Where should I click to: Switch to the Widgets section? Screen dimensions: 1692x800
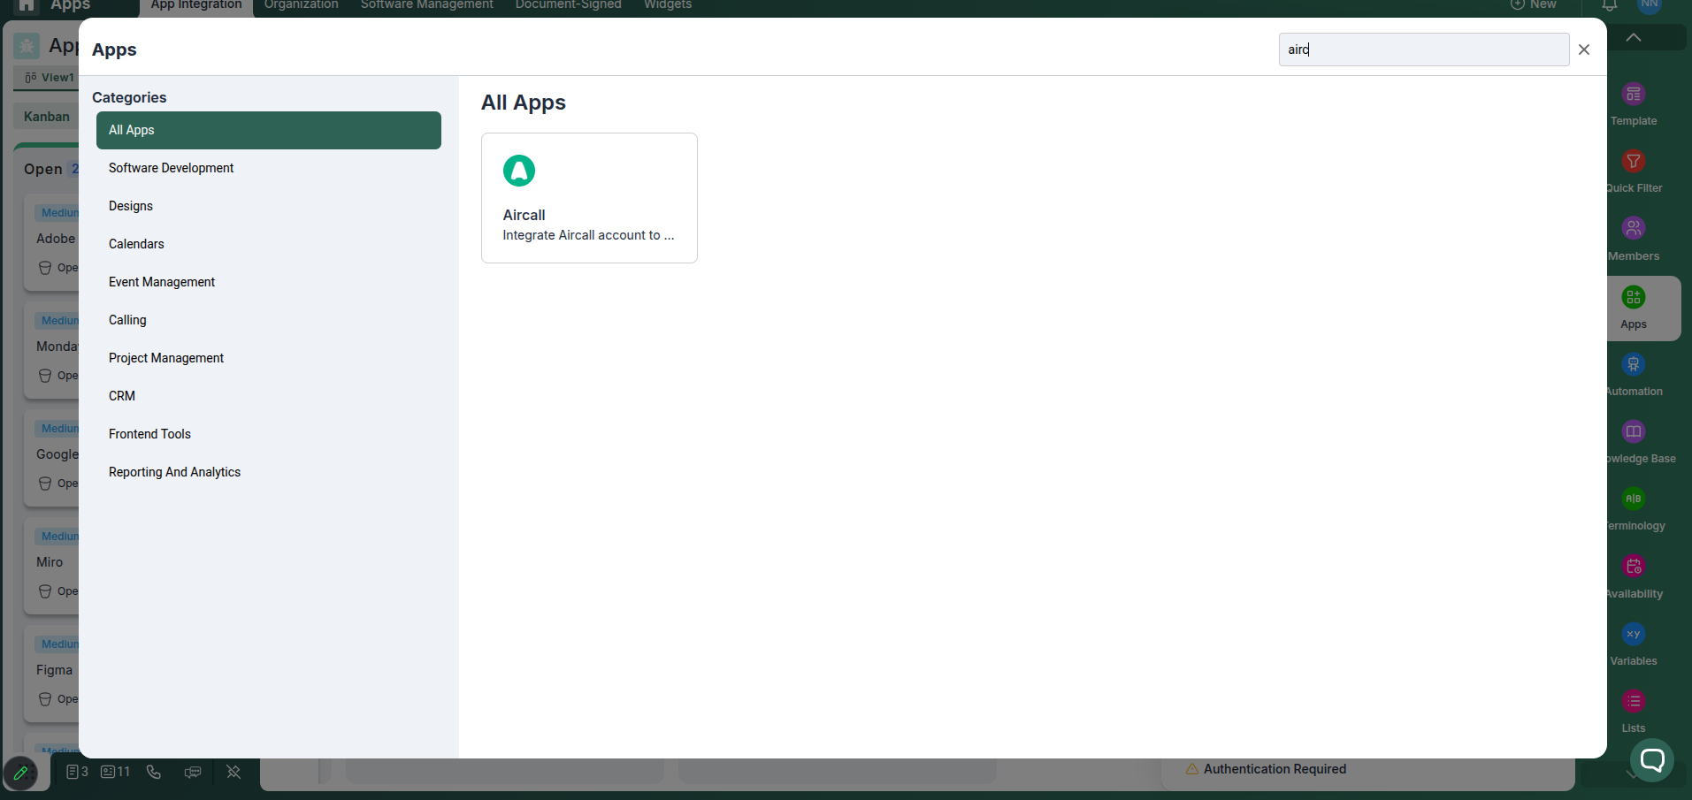click(x=668, y=4)
